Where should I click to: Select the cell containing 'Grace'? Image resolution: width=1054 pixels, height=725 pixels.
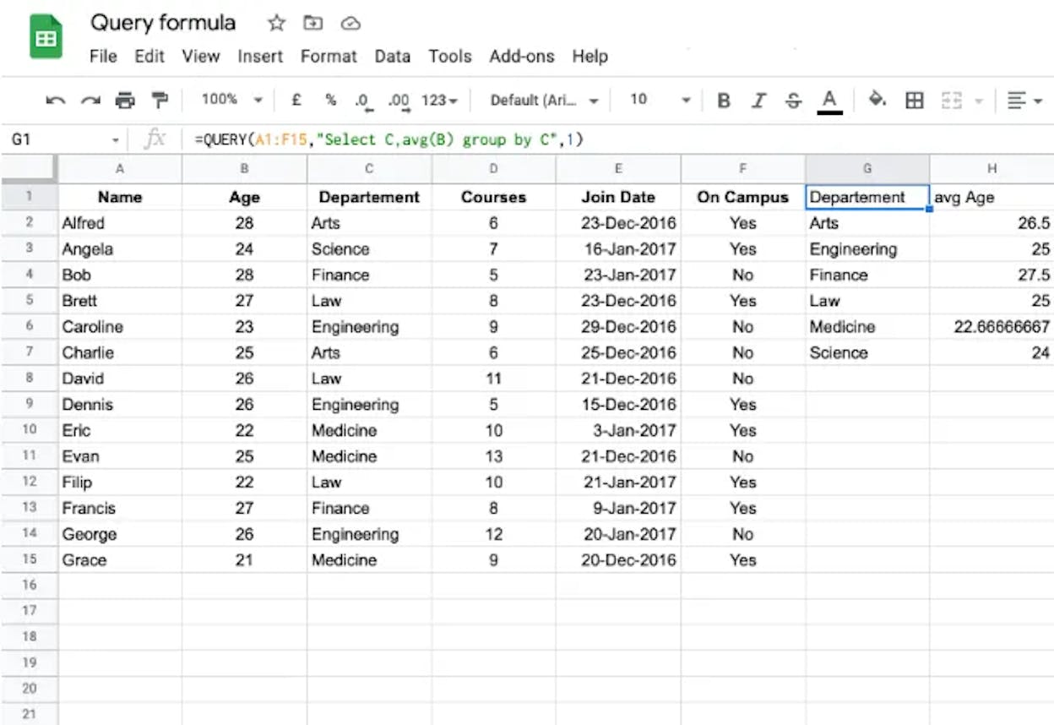click(x=120, y=560)
